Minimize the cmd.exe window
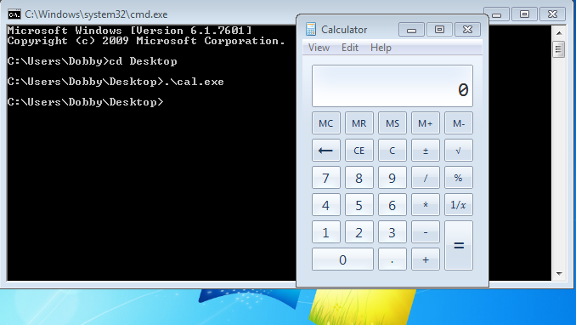Screen dimensions: 576x325 (497, 14)
